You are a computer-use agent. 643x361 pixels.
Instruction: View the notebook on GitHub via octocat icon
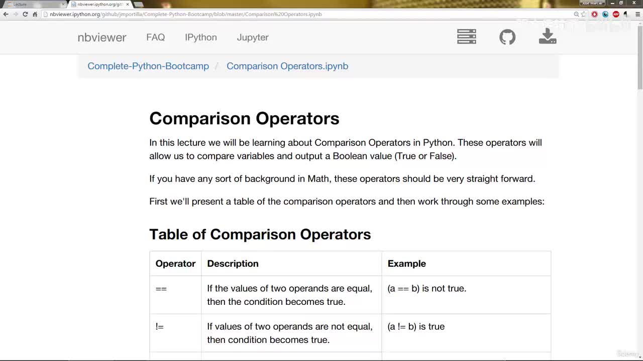coord(507,37)
